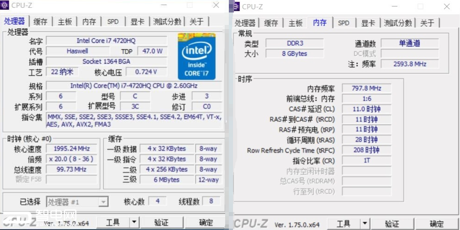This screenshot has width=460, height=230.
Task: Click 工具 button in left window
Action: (x=113, y=222)
